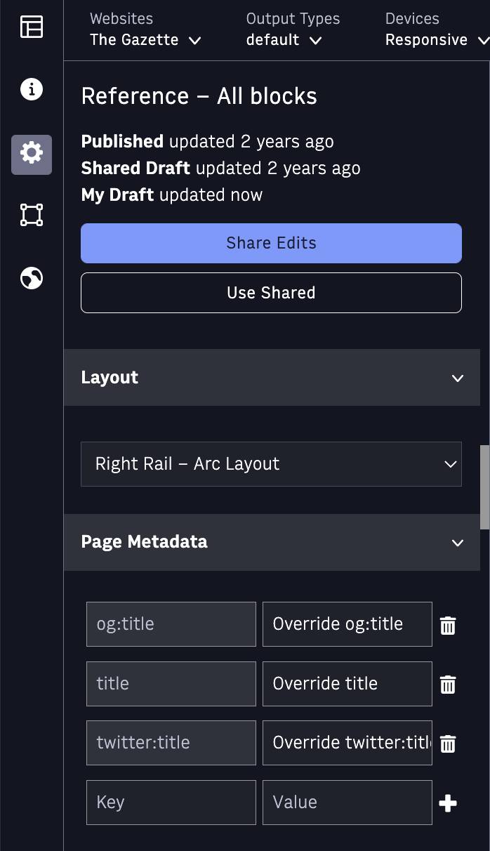The width and height of the screenshot is (490, 851).
Task: Click the Use Shared button
Action: [x=271, y=293]
